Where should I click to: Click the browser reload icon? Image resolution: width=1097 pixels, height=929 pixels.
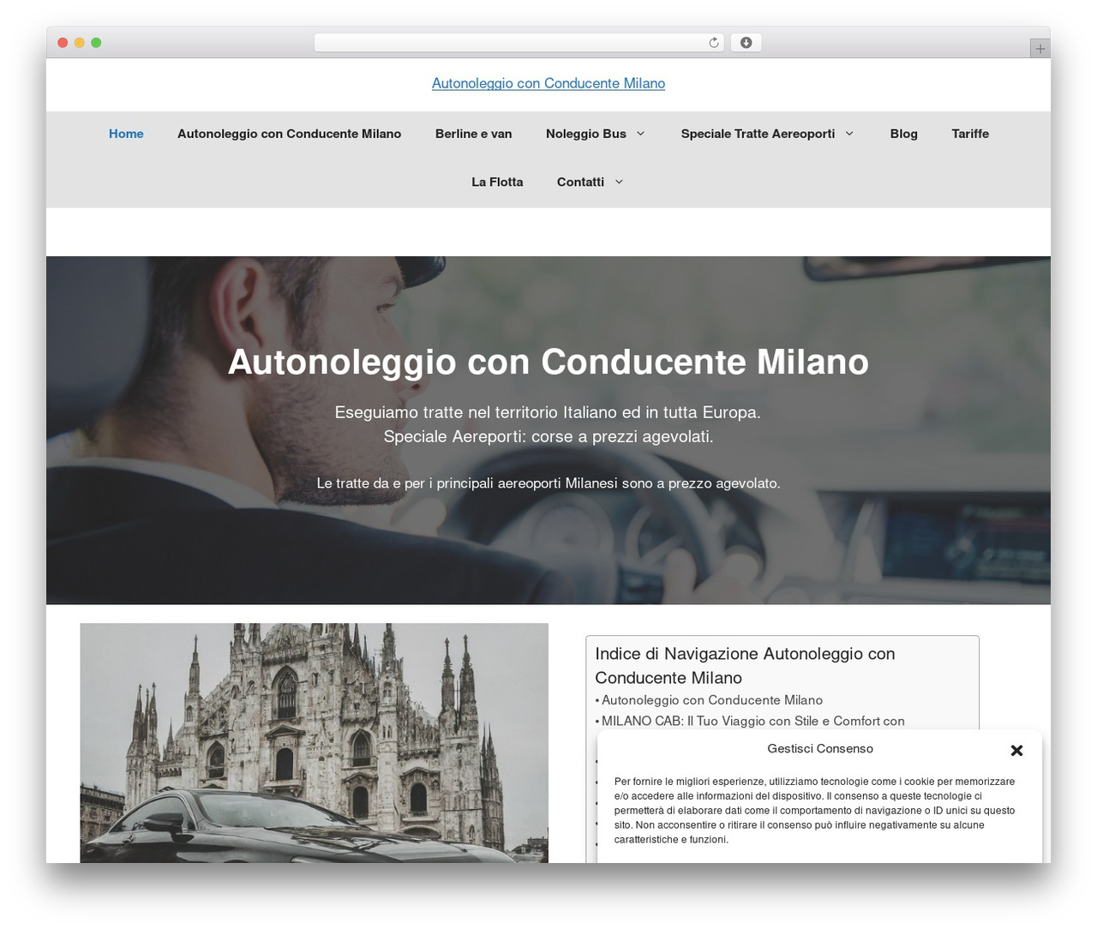[x=713, y=43]
